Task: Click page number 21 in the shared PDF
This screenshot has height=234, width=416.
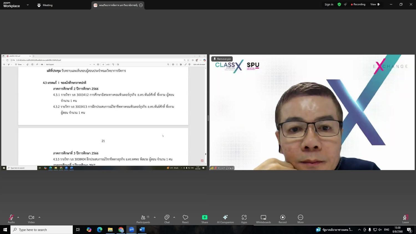Action: 103,141
